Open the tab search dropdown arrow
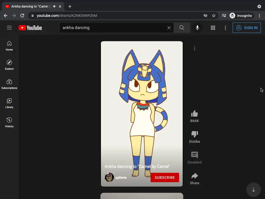The width and height of the screenshot is (265, 199). [x=259, y=6]
